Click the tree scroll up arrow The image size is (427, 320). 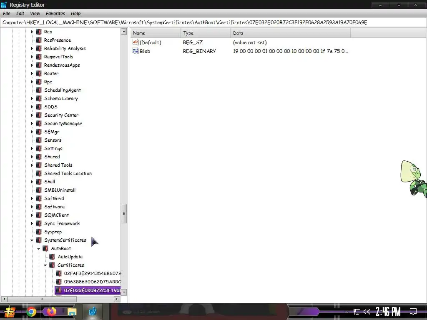[x=124, y=31]
